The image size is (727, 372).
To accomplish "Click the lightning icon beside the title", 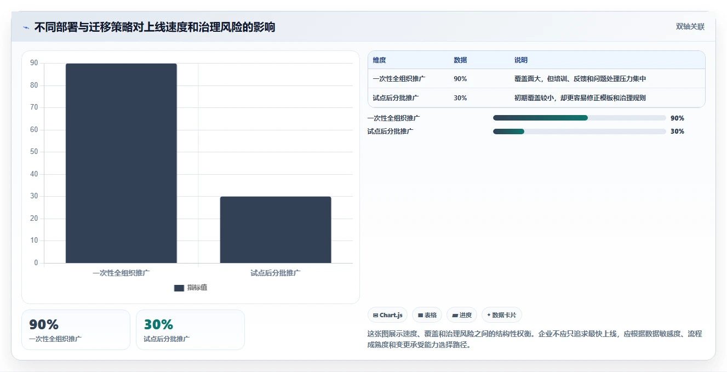I will pos(26,27).
